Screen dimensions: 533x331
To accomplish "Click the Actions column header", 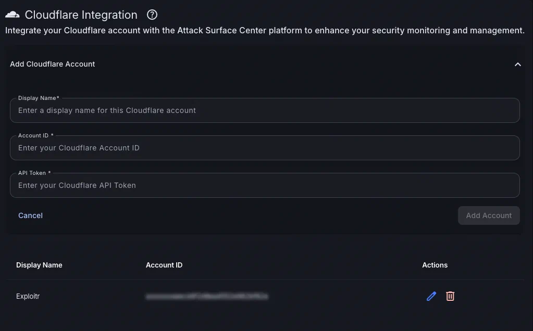I will pyautogui.click(x=435, y=265).
